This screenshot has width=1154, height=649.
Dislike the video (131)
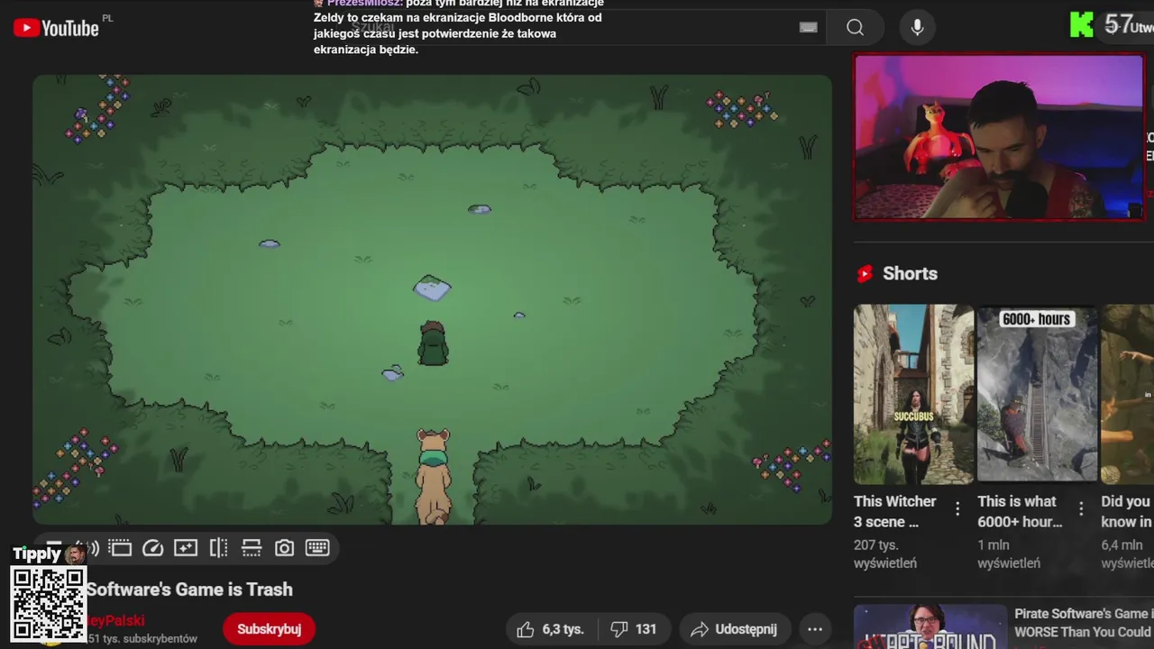point(634,629)
